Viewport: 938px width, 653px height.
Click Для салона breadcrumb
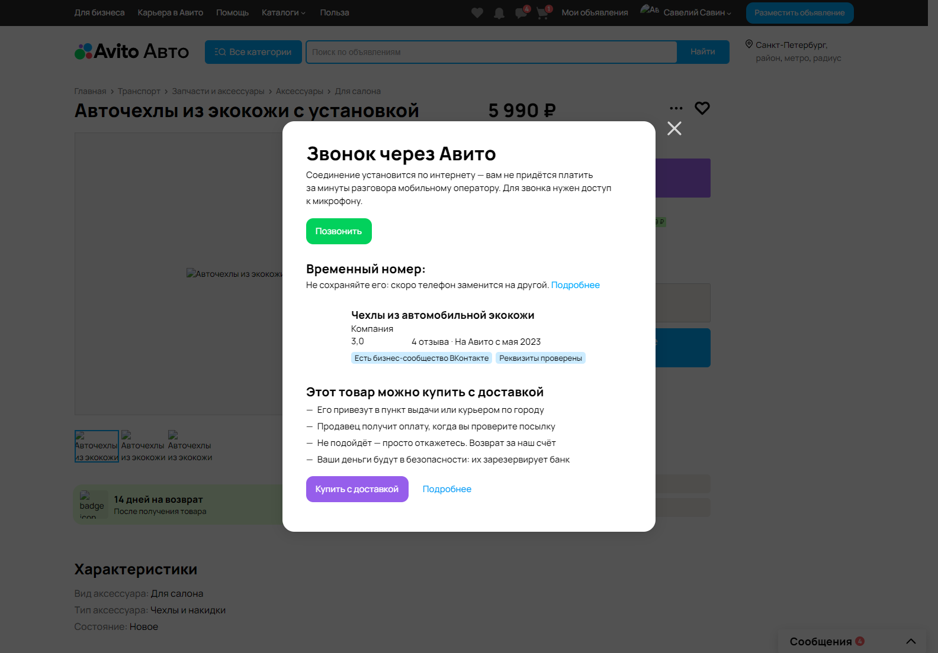(x=358, y=91)
